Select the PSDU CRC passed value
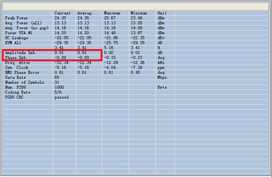272x177 pixels. pos(62,97)
